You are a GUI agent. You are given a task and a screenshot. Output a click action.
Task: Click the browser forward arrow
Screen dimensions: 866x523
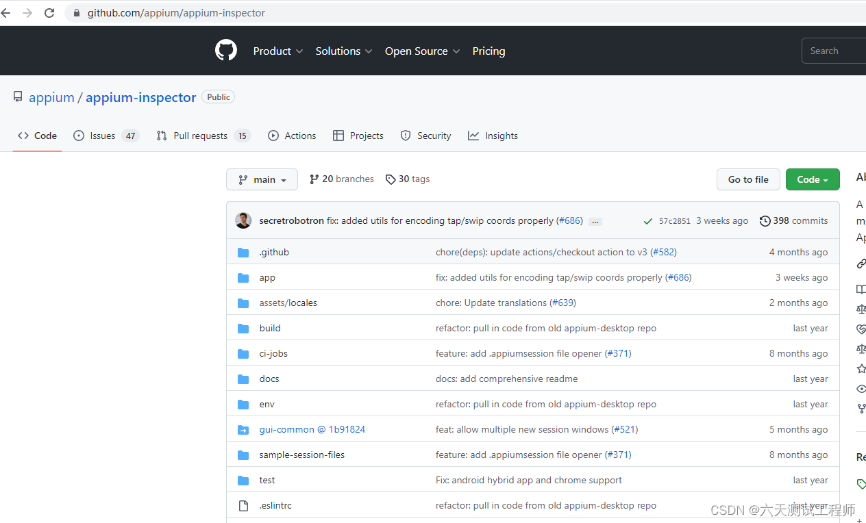pos(27,13)
